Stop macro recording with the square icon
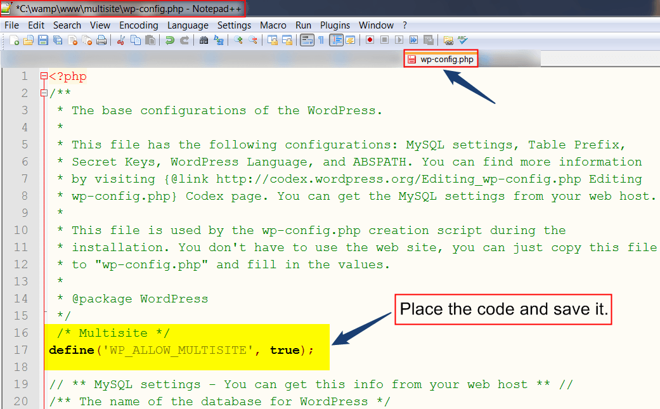The image size is (660, 409). (x=384, y=41)
